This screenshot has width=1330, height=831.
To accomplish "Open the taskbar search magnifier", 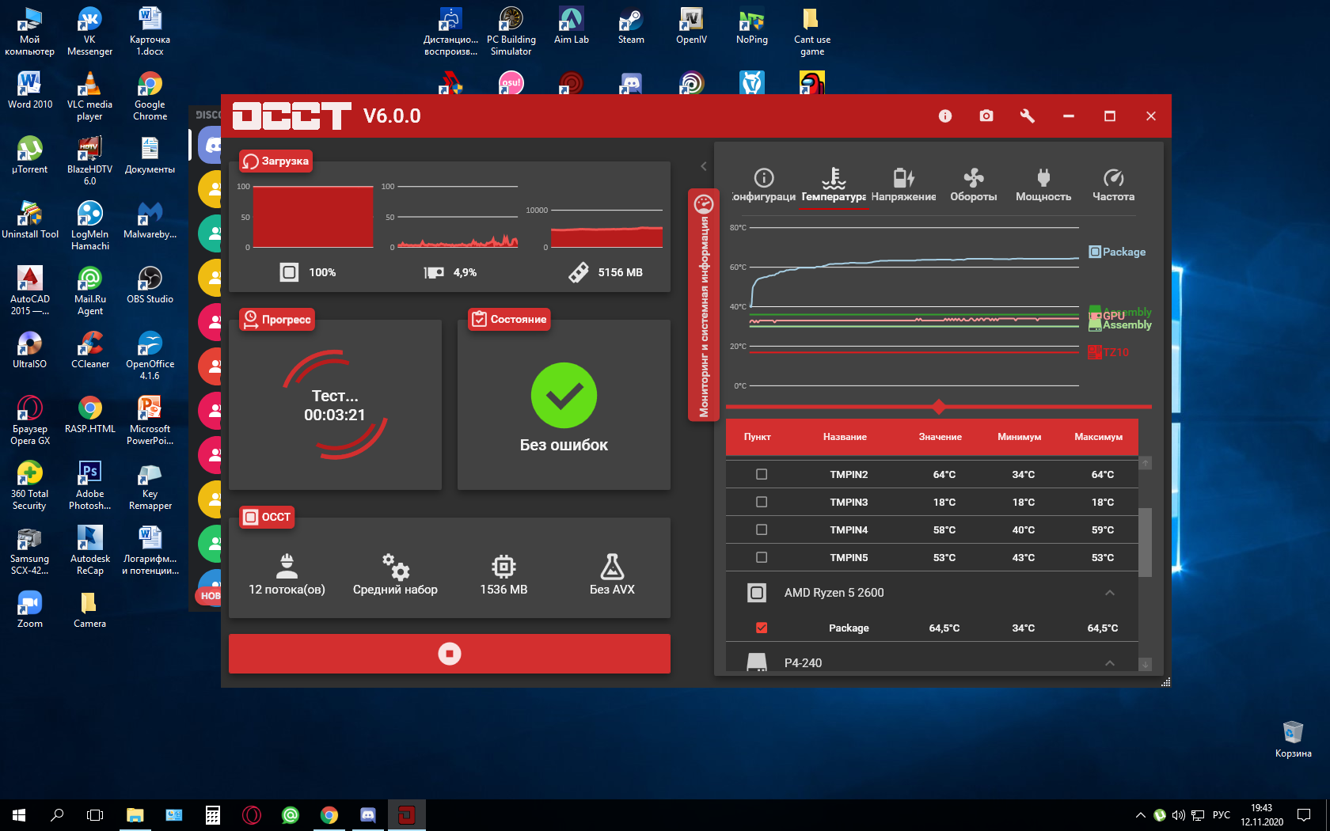I will pos(57,814).
